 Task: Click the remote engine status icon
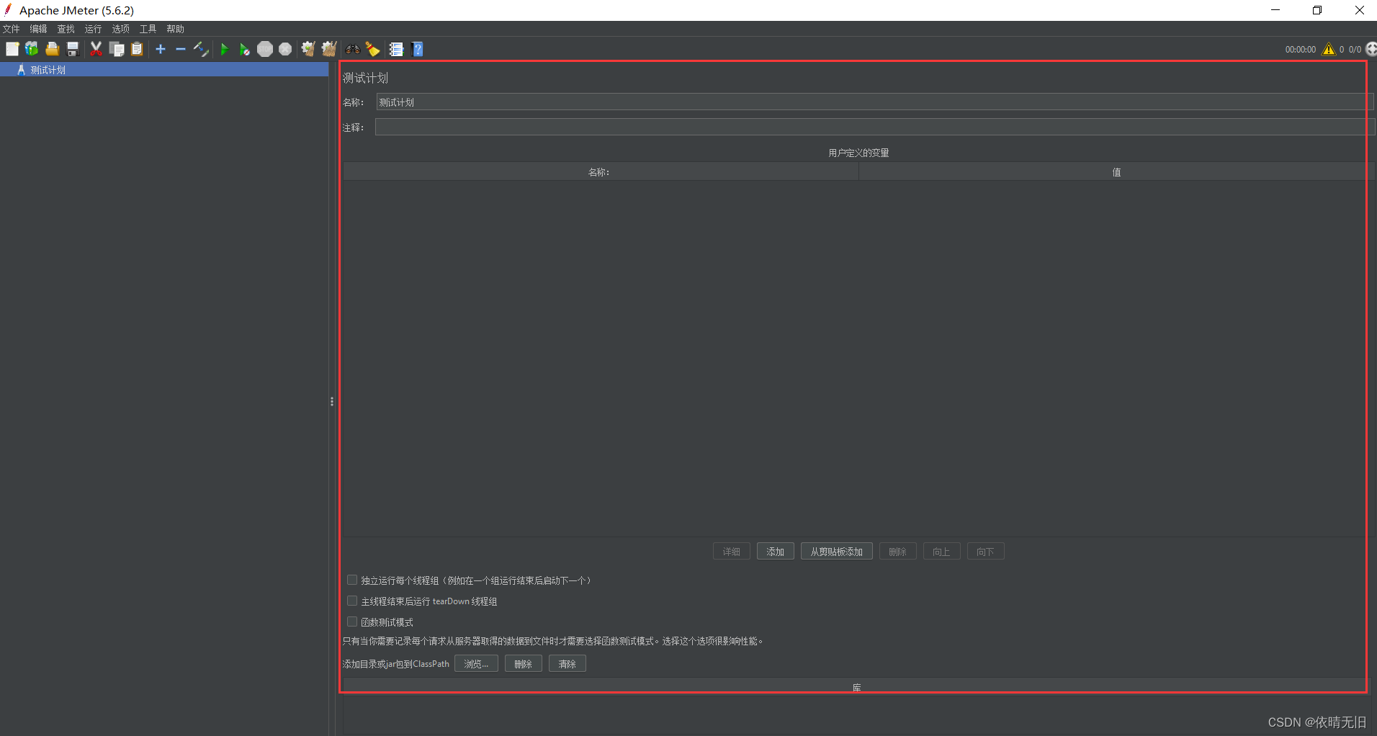coord(1371,49)
